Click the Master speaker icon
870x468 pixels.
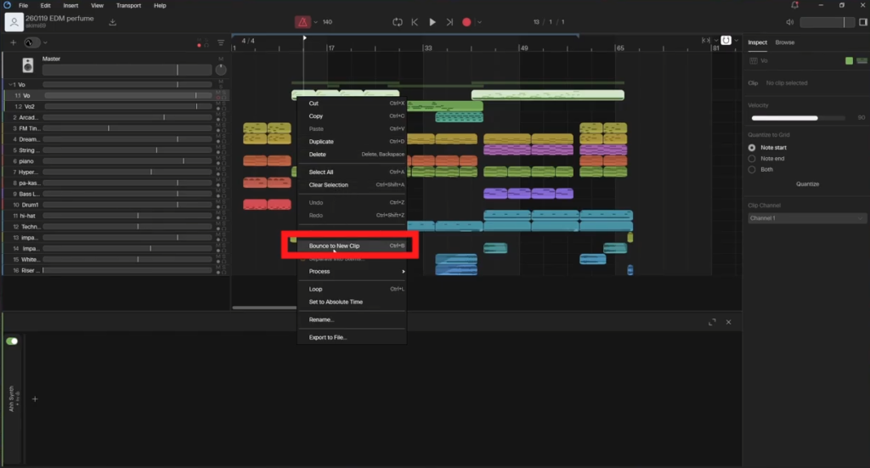[x=28, y=65]
